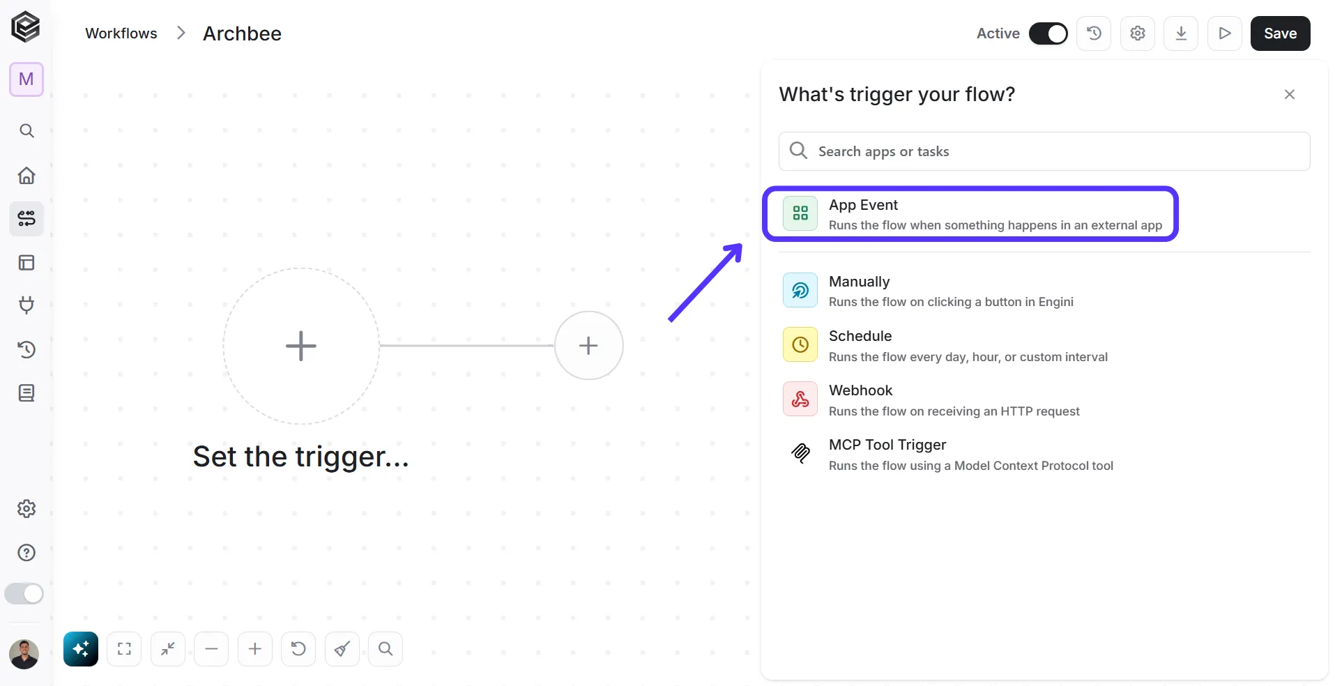
Task: Open run history icon in sidebar
Action: point(26,349)
